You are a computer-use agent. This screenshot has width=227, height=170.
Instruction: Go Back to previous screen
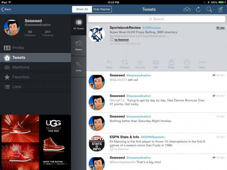[6, 9]
